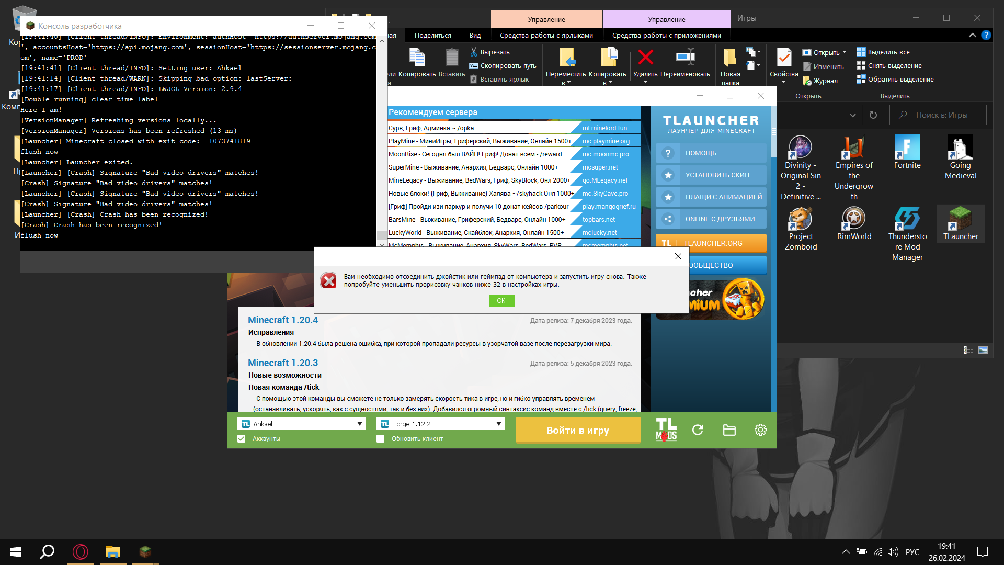Toggle sound via tray speaker icon
The image size is (1004, 565).
point(893,551)
